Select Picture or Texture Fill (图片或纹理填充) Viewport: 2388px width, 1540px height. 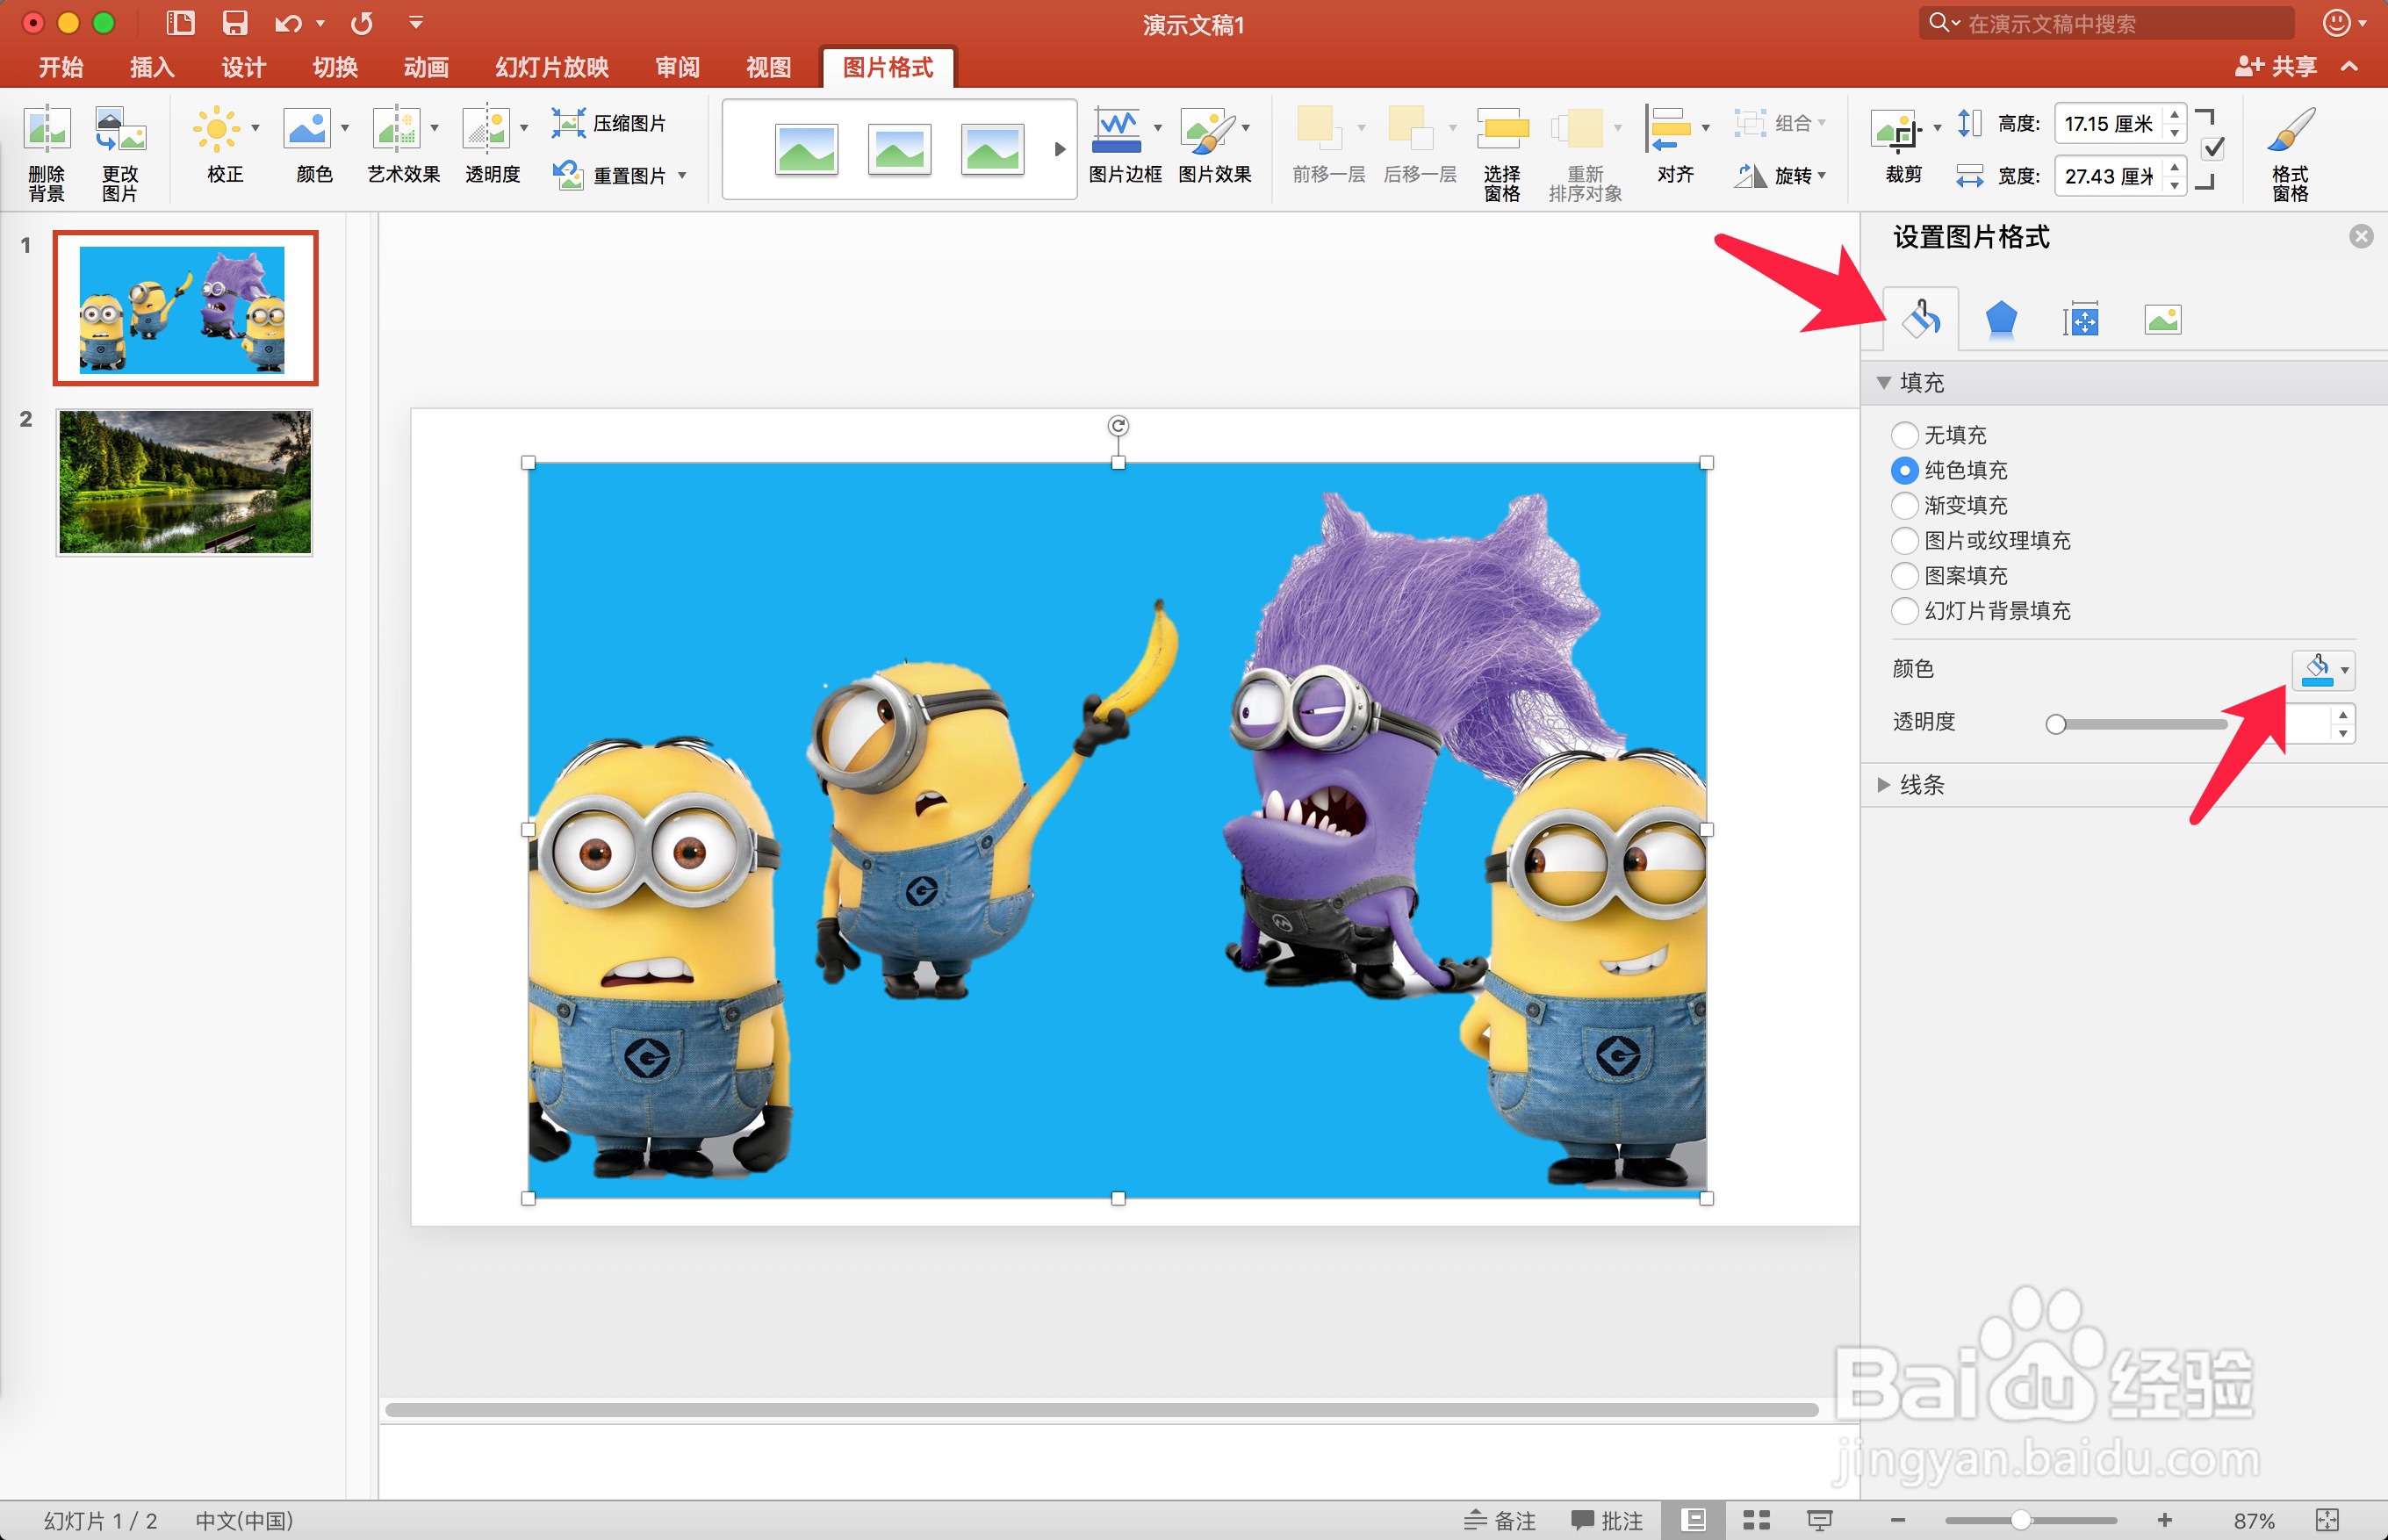[x=1905, y=541]
